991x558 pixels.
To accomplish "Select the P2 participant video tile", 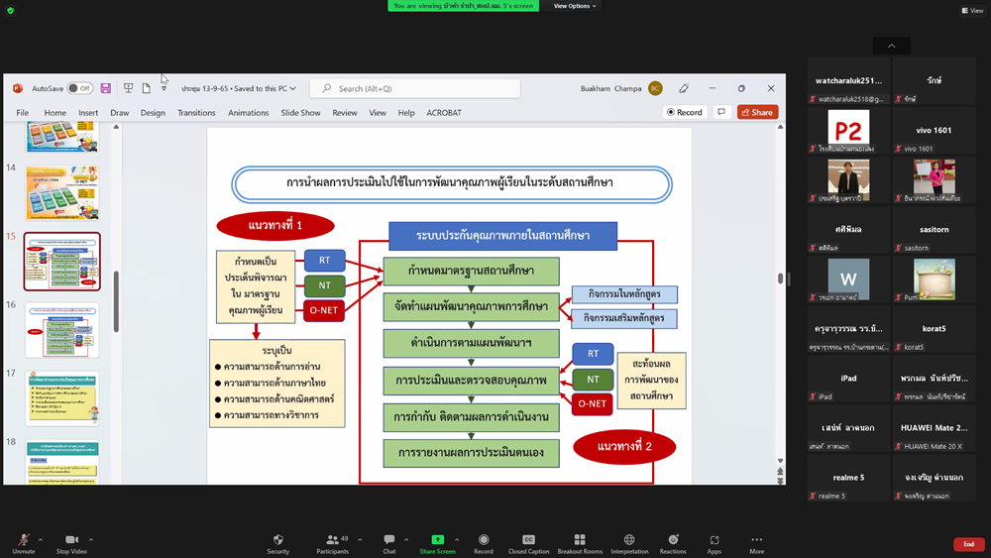I will click(848, 131).
